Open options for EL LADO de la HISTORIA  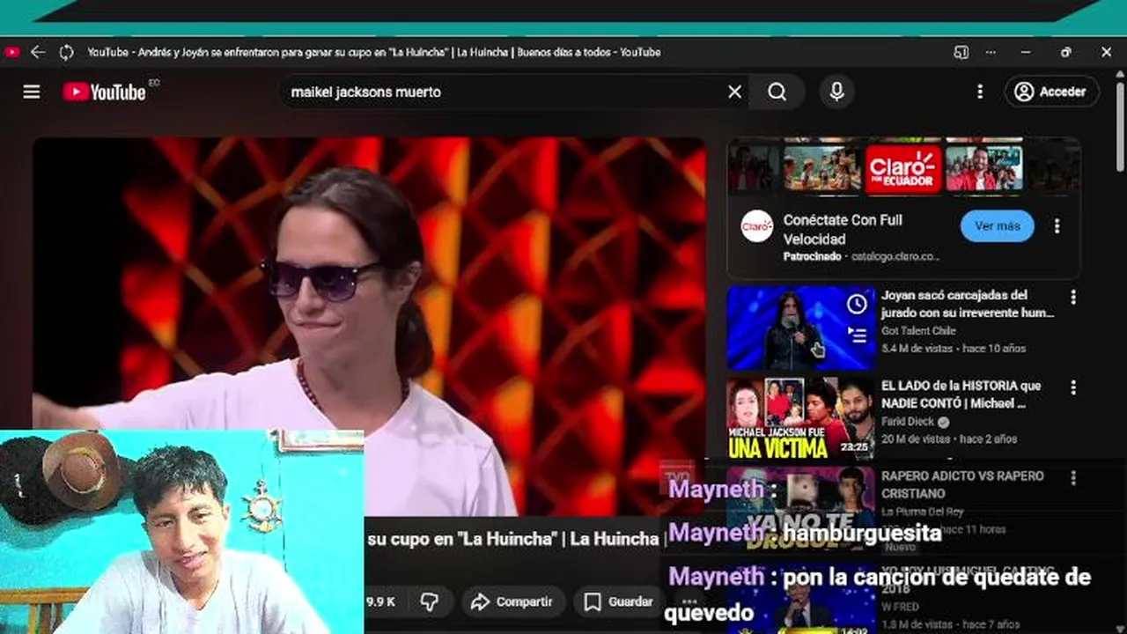pos(1072,387)
